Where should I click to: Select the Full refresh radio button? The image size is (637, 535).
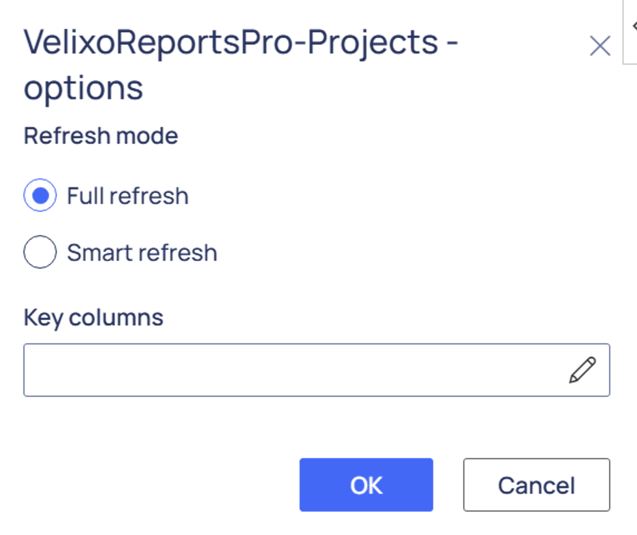pos(40,196)
